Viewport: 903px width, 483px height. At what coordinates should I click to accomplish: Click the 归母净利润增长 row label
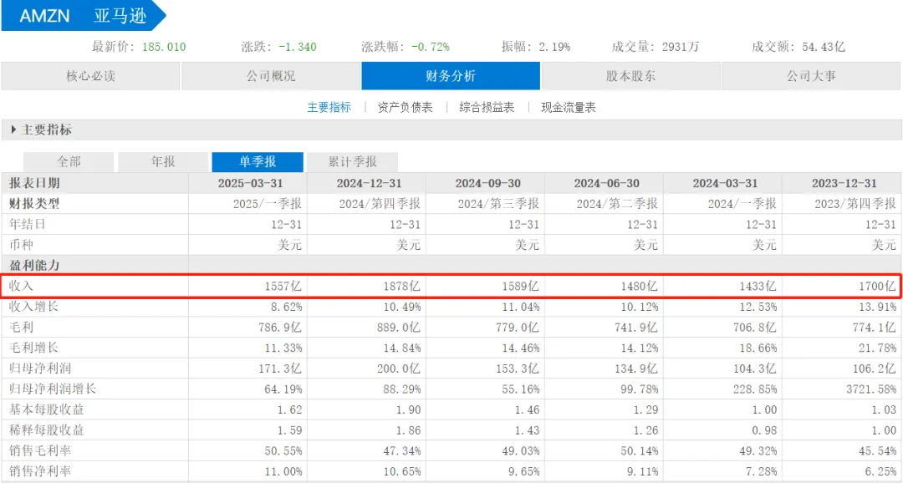pyautogui.click(x=53, y=389)
